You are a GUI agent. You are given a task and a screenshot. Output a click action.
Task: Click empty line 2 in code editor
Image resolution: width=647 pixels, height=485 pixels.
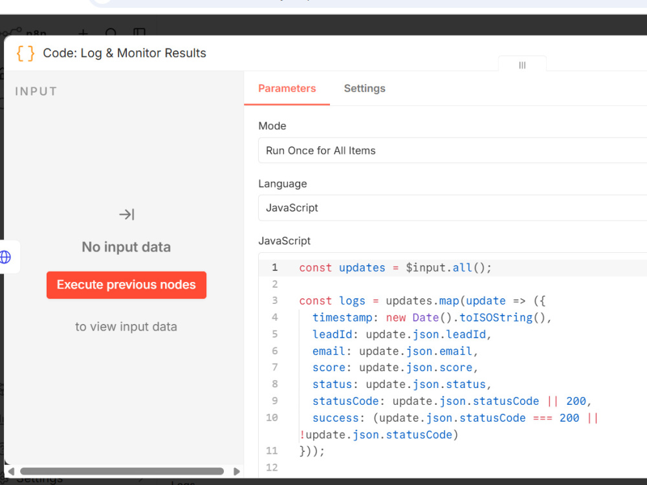(x=470, y=284)
